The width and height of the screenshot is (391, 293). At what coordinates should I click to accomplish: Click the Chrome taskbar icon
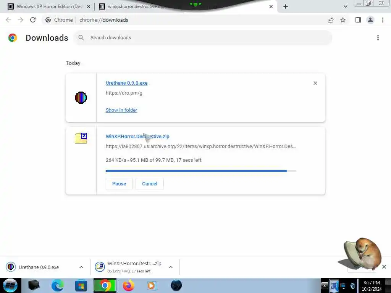[x=105, y=285]
